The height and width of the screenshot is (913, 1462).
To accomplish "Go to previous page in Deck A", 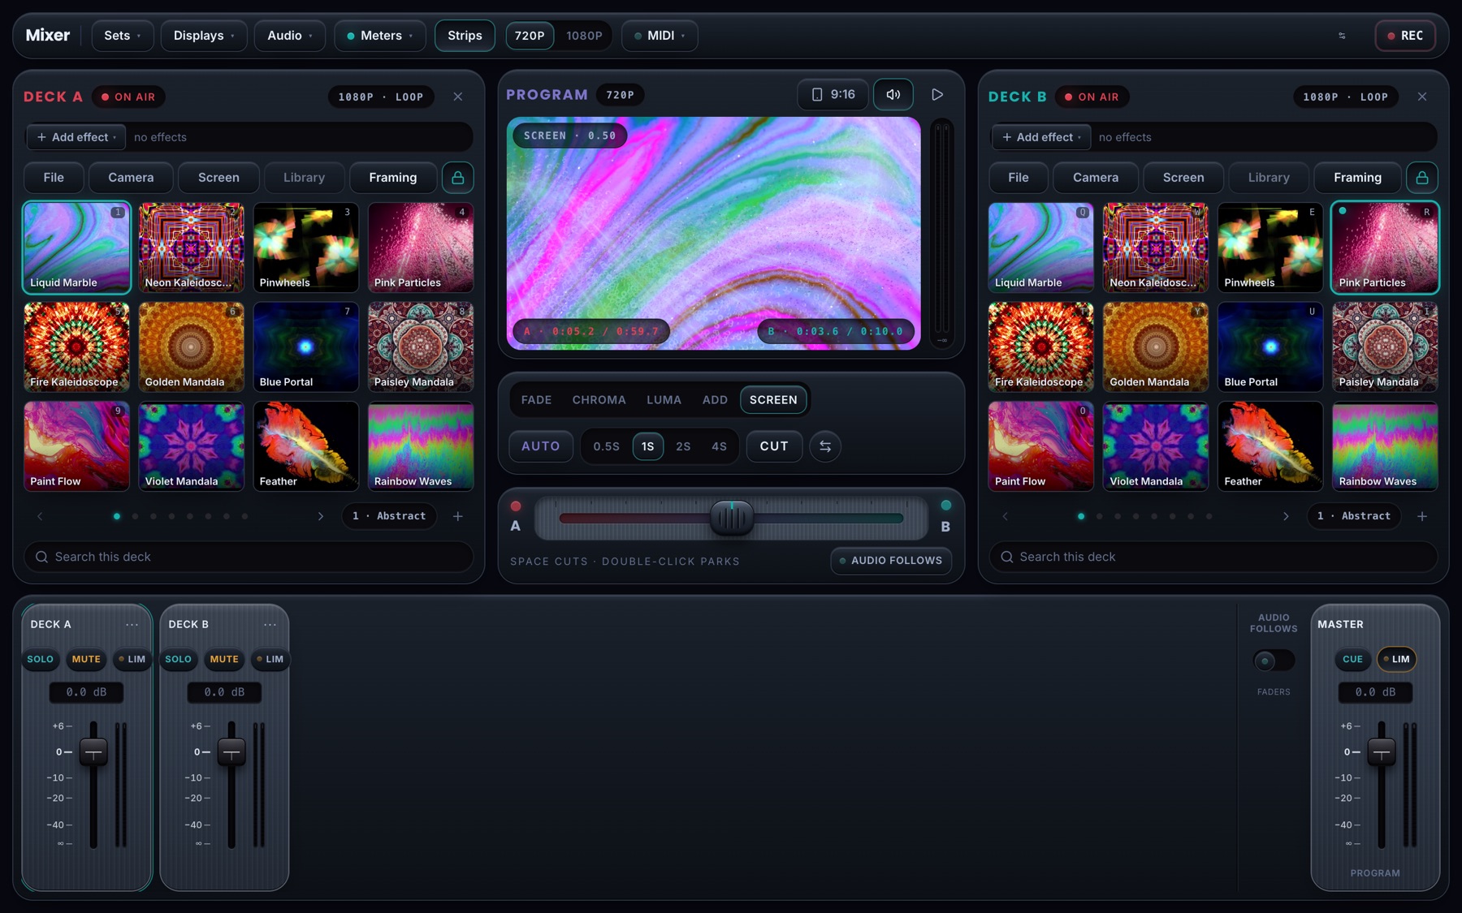I will 40,516.
